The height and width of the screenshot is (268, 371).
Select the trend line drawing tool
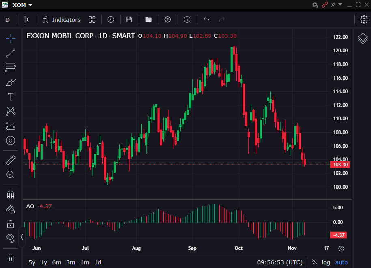11,53
